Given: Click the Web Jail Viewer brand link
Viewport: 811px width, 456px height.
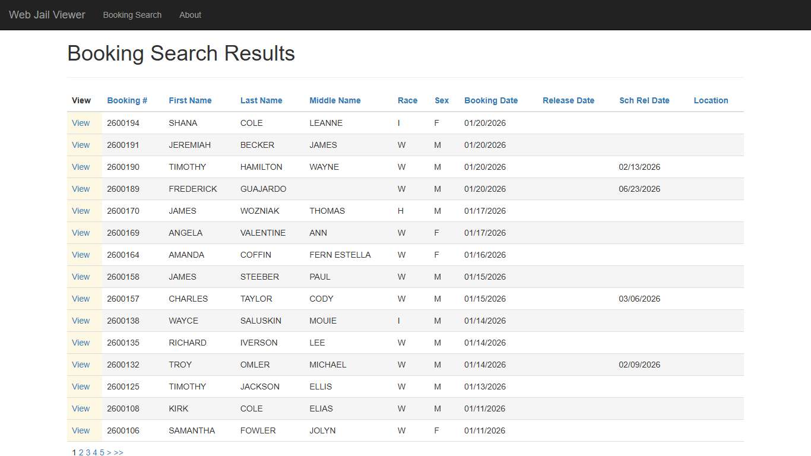Looking at the screenshot, I should (x=47, y=15).
